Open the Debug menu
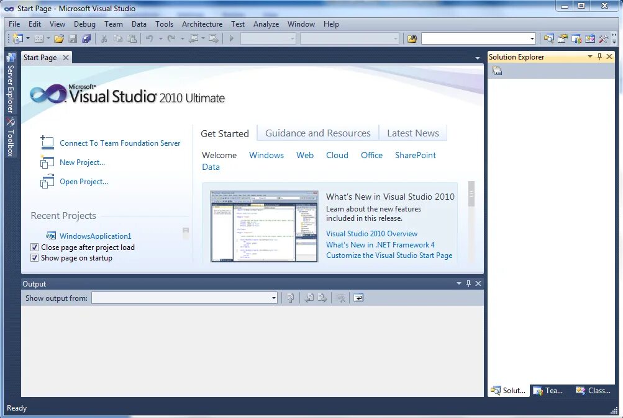Screen dimensions: 623x418 pyautogui.click(x=84, y=24)
